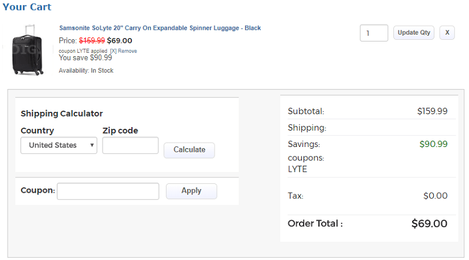Image resolution: width=469 pixels, height=260 pixels.
Task: Focus the quantity input field
Action: coord(374,33)
